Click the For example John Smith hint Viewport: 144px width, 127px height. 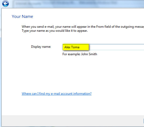click(x=80, y=54)
